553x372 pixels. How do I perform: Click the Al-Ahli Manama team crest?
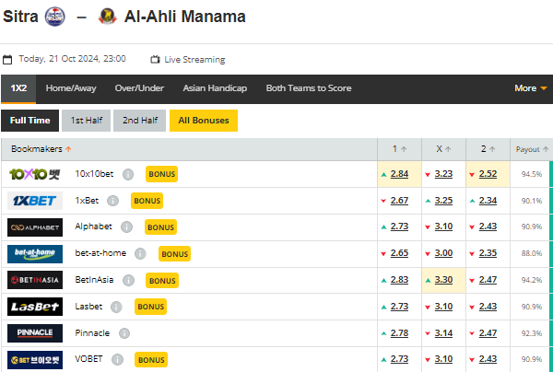pyautogui.click(x=107, y=17)
